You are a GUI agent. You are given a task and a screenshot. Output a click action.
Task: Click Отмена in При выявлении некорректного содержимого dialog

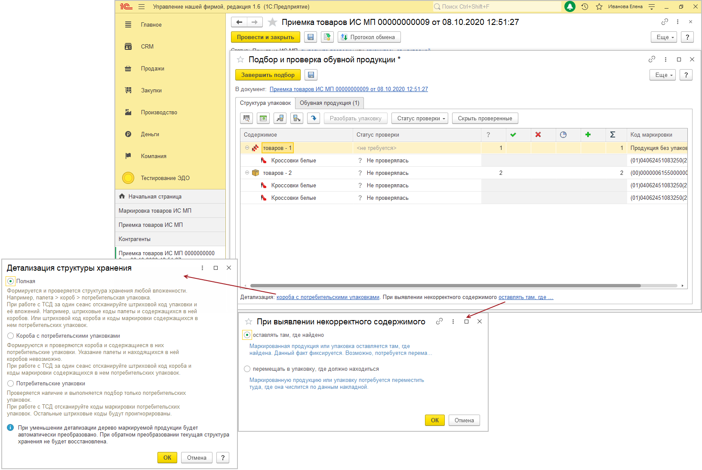464,420
